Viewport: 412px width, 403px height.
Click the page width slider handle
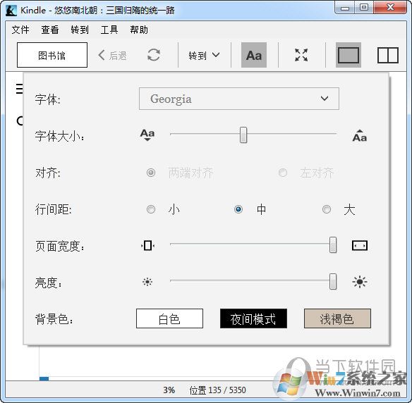click(x=333, y=245)
